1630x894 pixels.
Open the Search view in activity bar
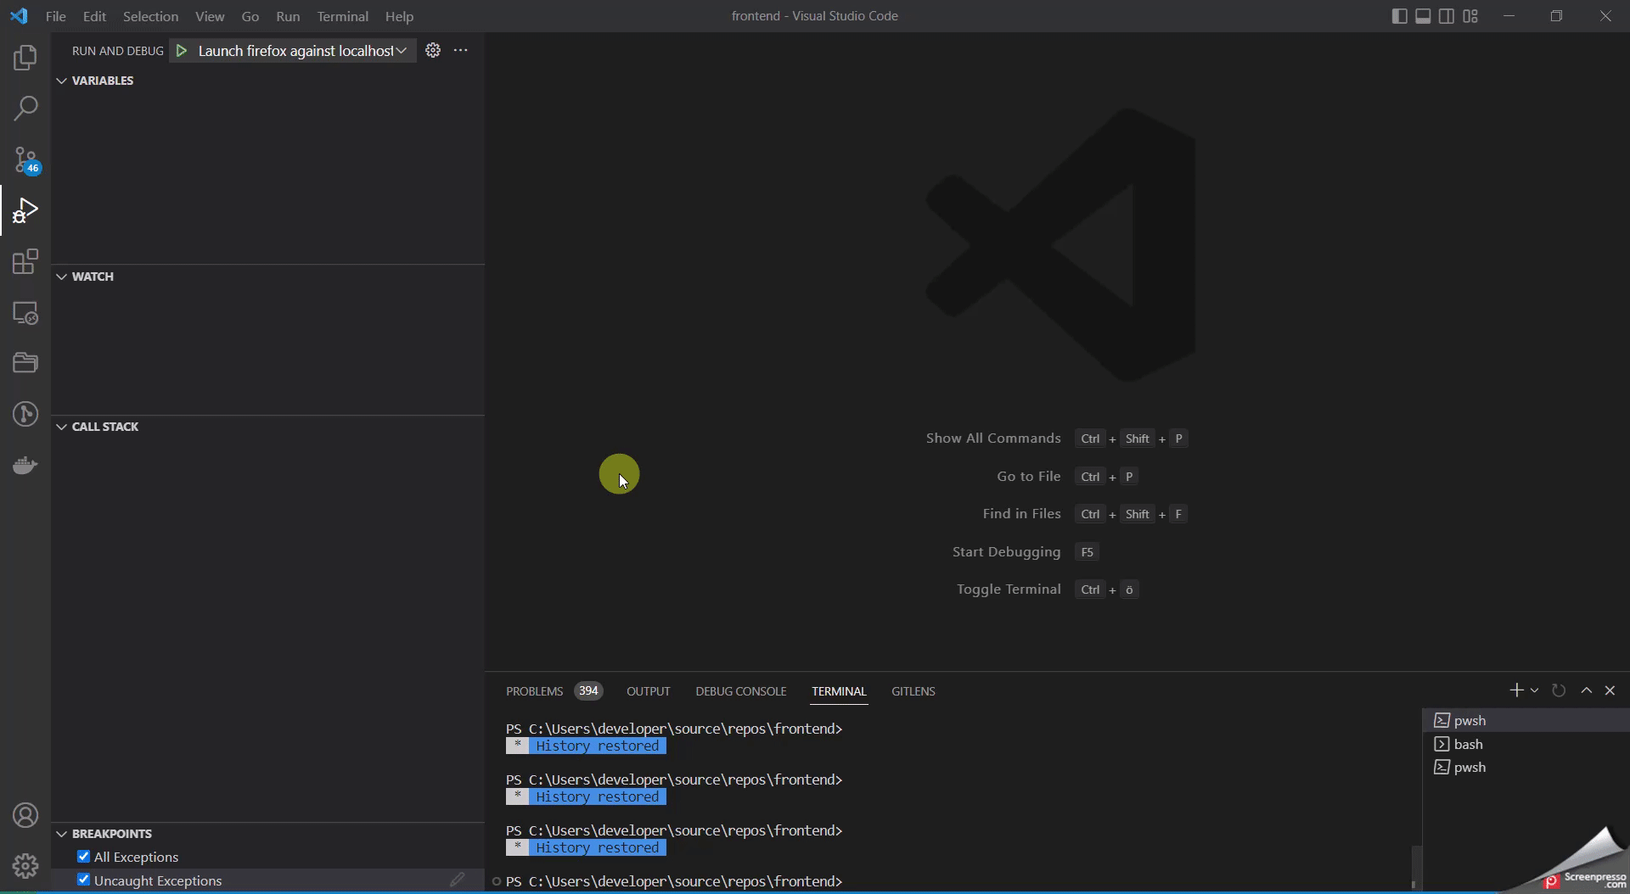pyautogui.click(x=25, y=109)
